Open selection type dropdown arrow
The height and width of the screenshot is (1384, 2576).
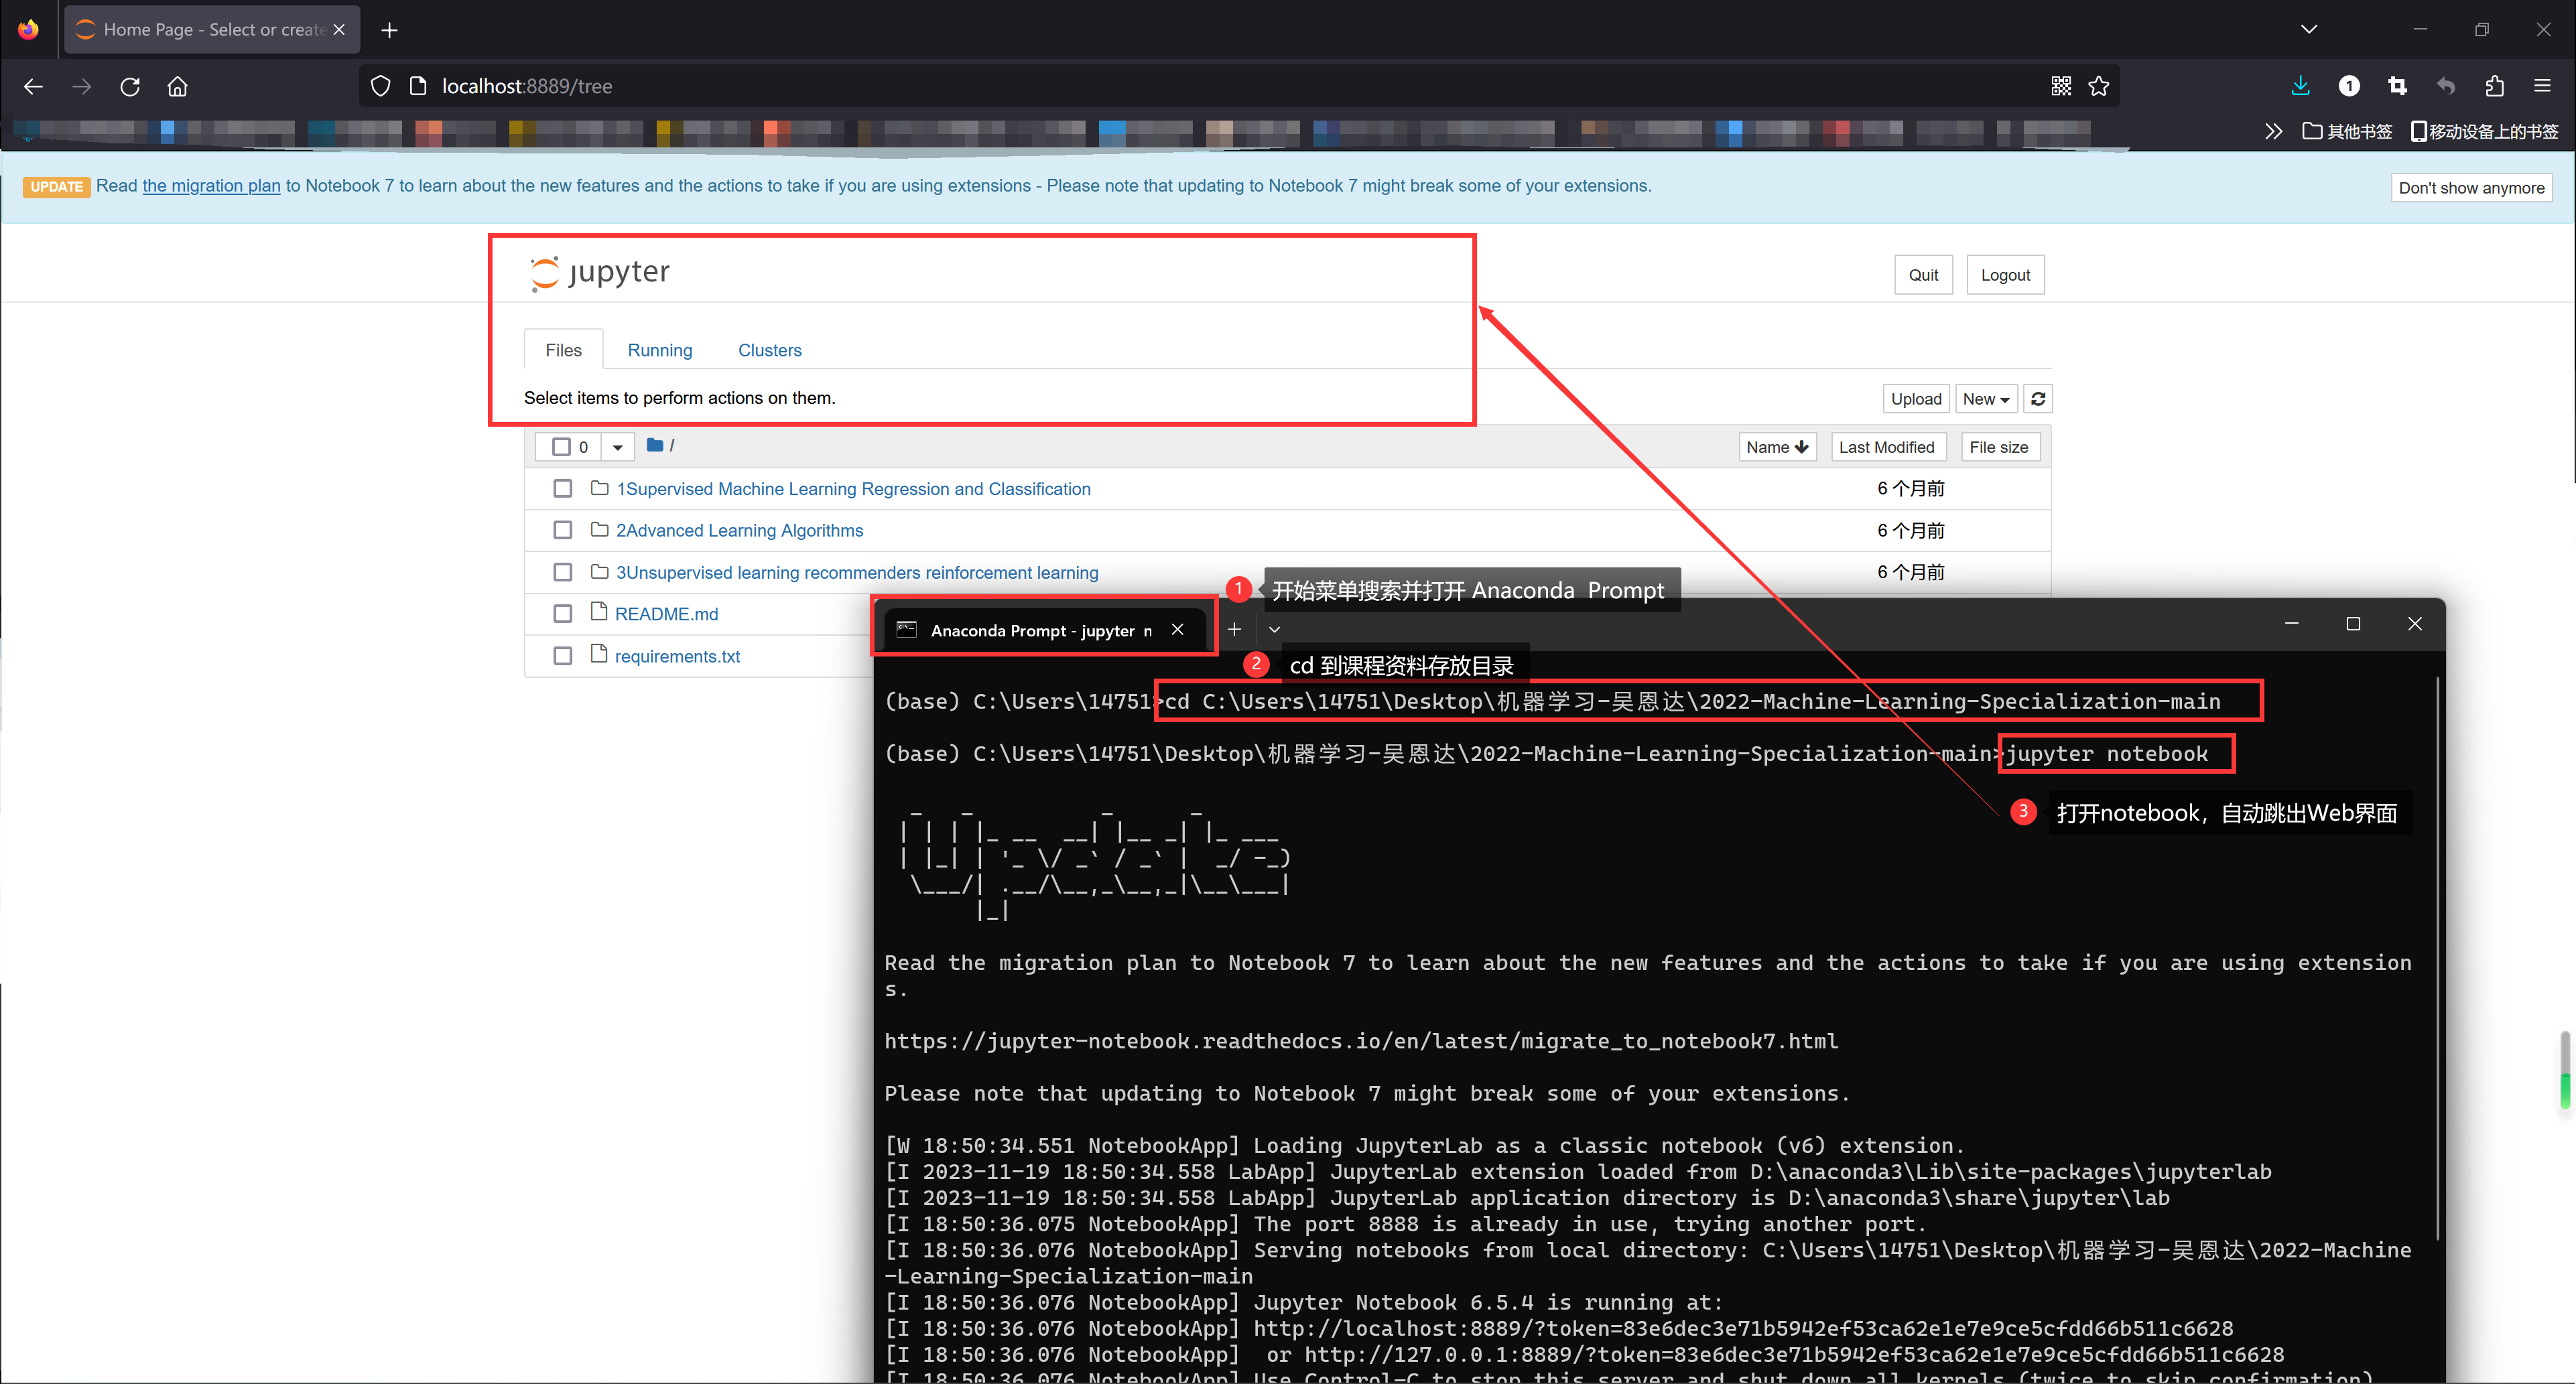[618, 447]
